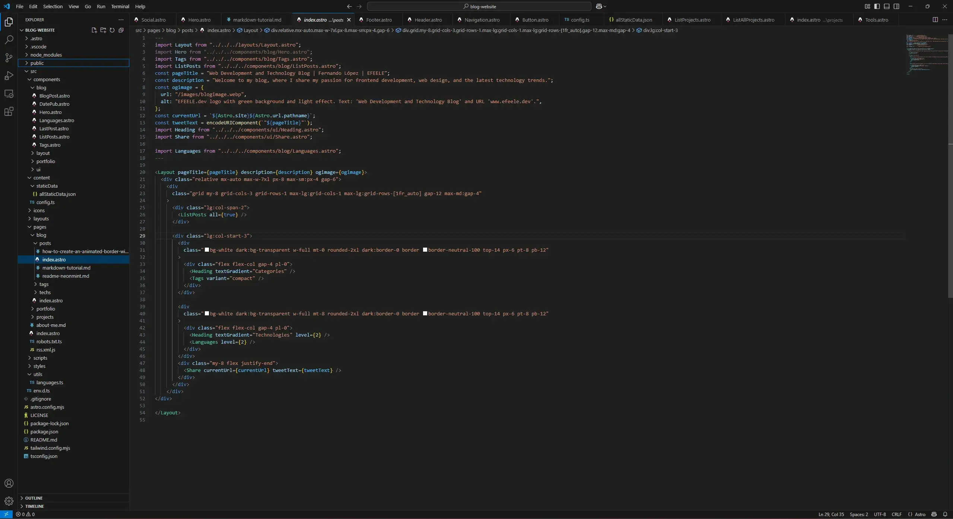953x519 pixels.
Task: Open the Run and Debug view
Action: coord(9,76)
